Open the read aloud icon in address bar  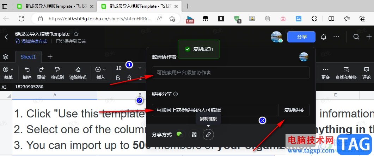pyautogui.click(x=160, y=19)
